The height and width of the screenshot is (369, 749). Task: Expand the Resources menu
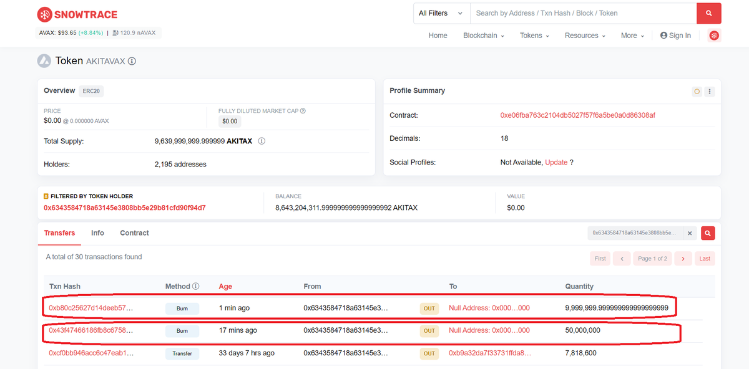click(x=585, y=36)
